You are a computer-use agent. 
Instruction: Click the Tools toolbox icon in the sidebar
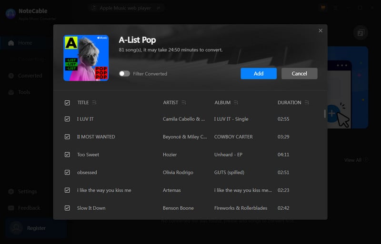(11, 92)
